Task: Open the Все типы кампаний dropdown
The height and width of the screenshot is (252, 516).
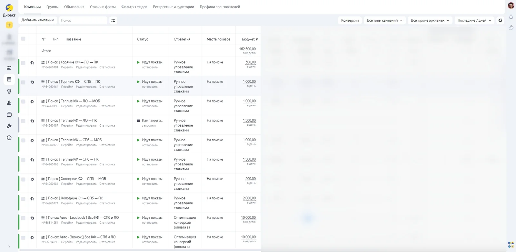Action: point(385,20)
